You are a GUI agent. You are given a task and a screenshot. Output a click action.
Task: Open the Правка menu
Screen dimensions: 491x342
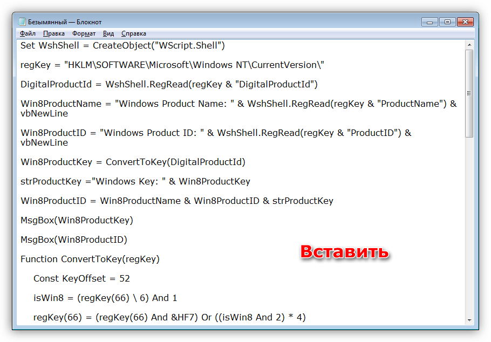click(x=54, y=33)
